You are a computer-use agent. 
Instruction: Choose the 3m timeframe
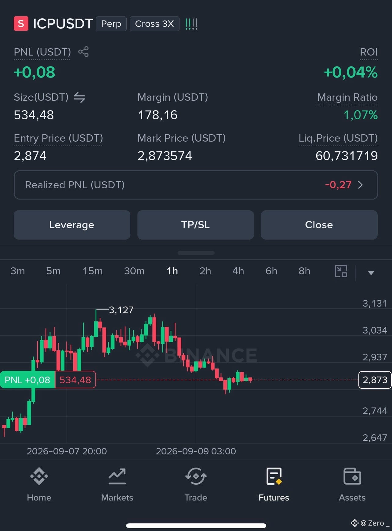click(18, 271)
